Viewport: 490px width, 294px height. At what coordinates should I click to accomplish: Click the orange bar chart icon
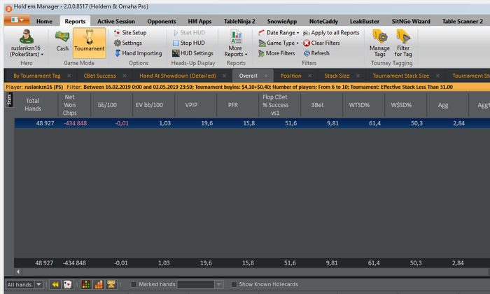[99, 284]
